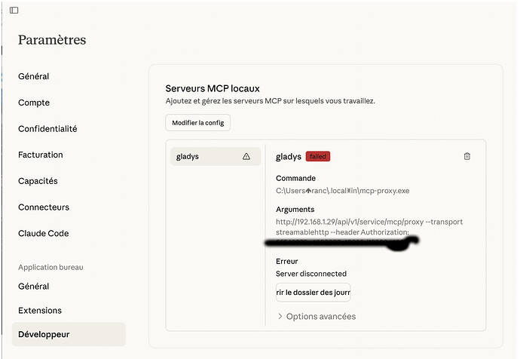Viewport: 520px width, 359px height.
Task: Click the red failed status badge
Action: point(317,156)
